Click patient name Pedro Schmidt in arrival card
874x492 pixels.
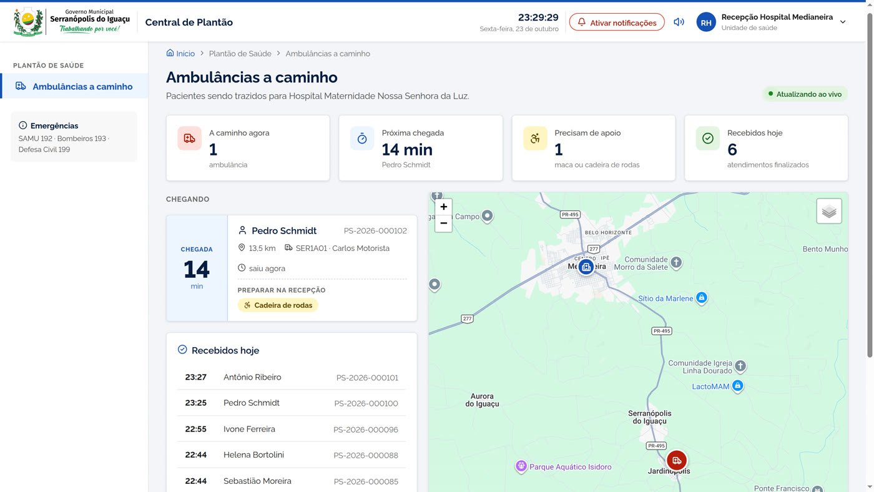coord(284,230)
